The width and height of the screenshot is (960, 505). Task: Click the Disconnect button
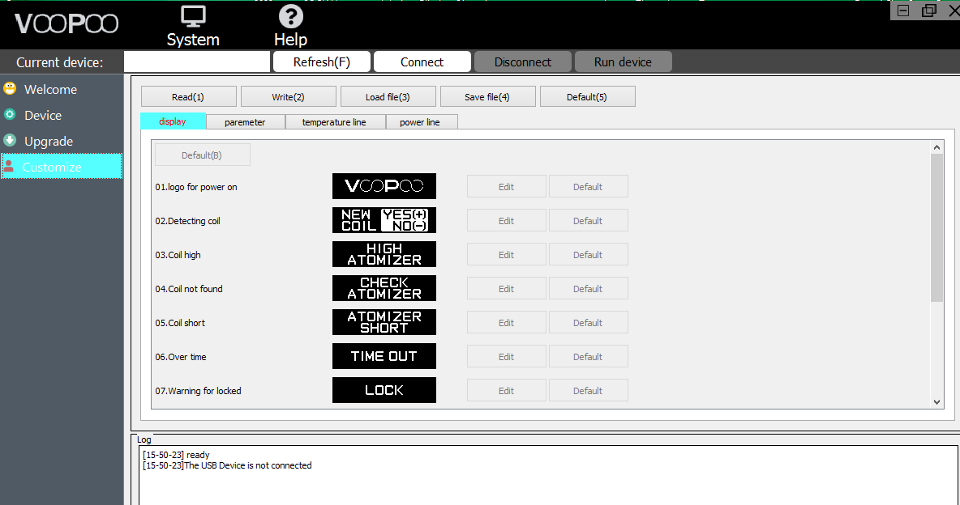523,62
